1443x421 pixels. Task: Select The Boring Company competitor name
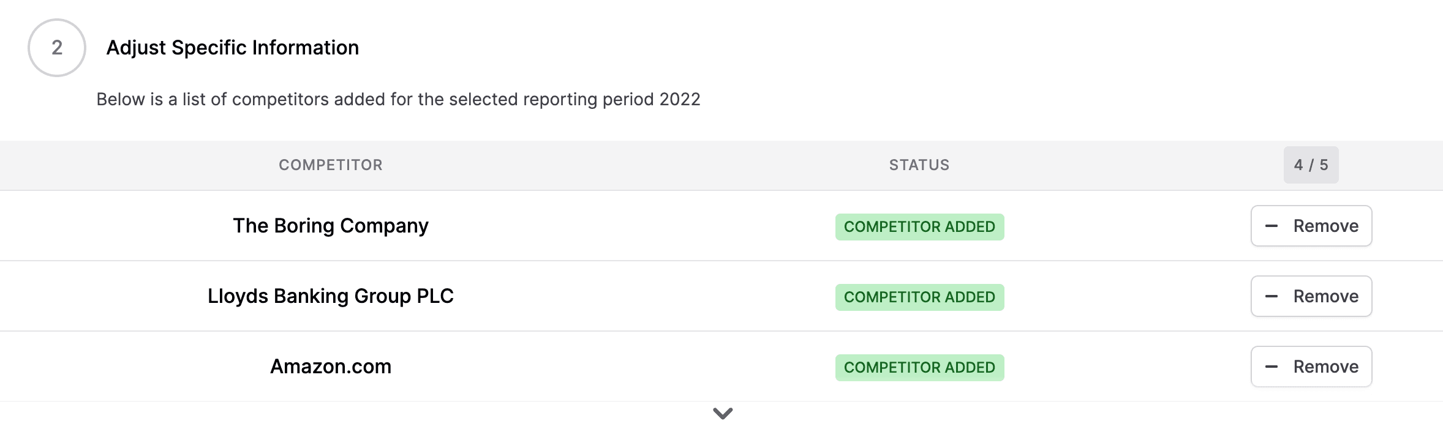pyautogui.click(x=331, y=226)
